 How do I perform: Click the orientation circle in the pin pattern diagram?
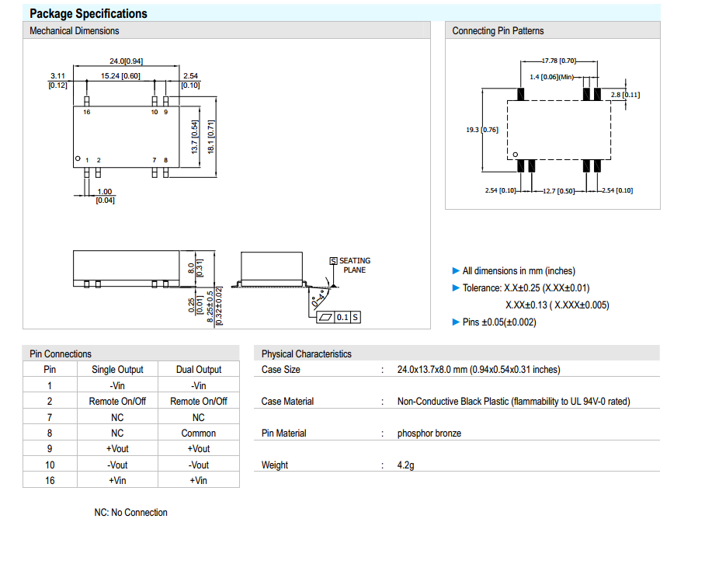pos(516,155)
